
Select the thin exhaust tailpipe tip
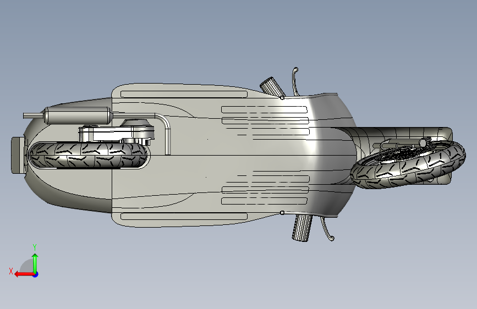34,115
